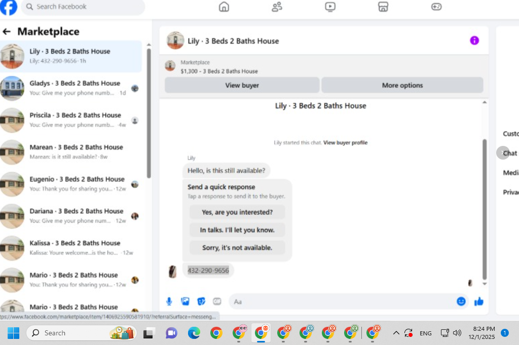Open Eugenio conversation in list

[71, 184]
